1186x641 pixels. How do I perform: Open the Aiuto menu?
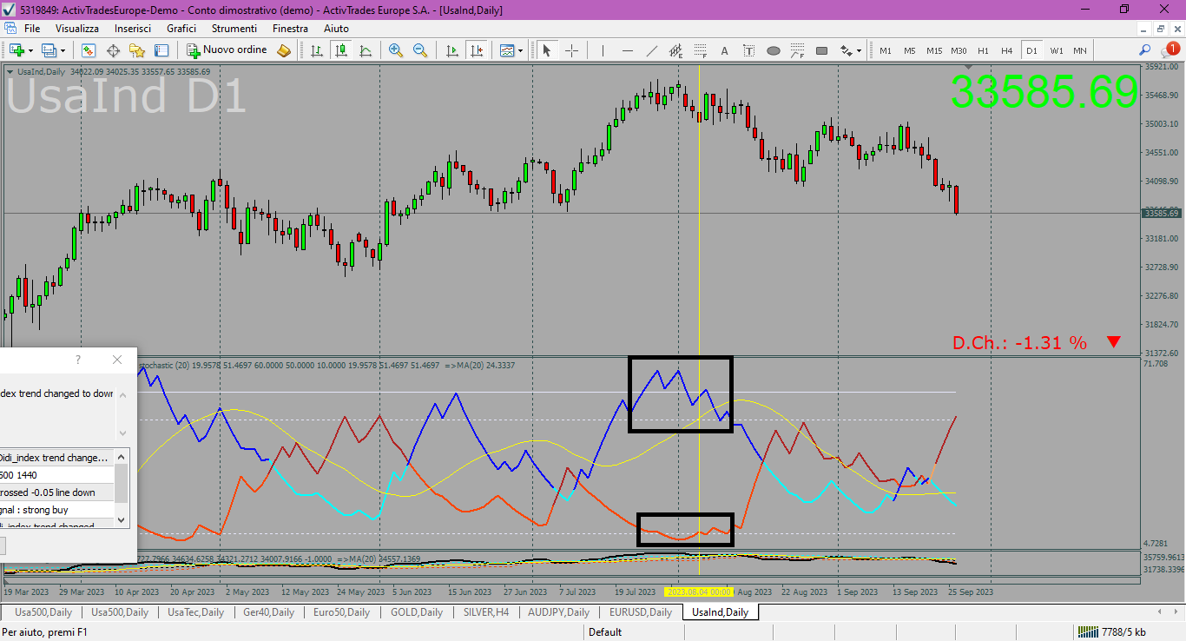coord(336,29)
